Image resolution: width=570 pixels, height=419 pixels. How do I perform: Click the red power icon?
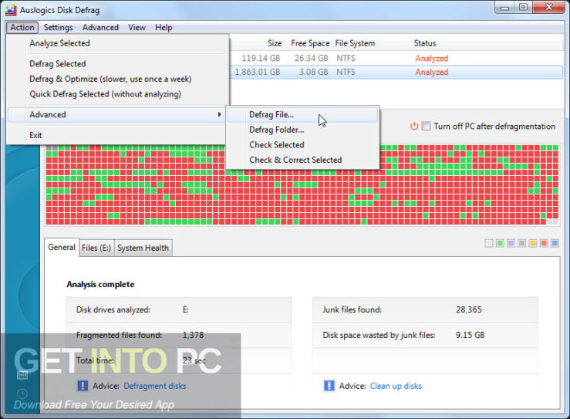point(414,127)
